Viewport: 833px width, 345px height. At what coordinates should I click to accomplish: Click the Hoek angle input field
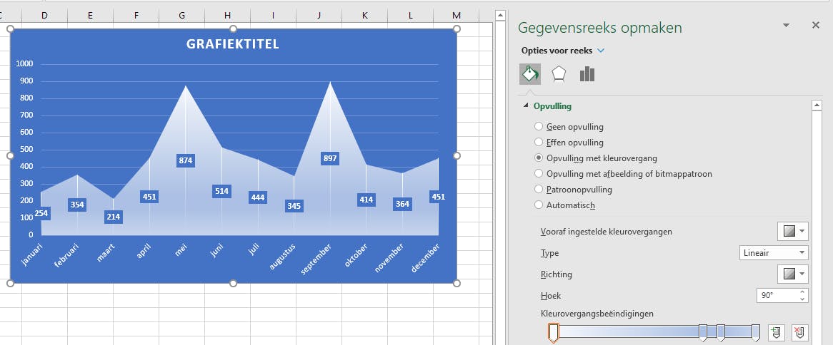pyautogui.click(x=777, y=295)
